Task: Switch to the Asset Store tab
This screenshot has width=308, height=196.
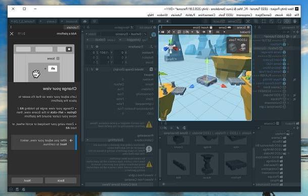Action: [x=202, y=27]
